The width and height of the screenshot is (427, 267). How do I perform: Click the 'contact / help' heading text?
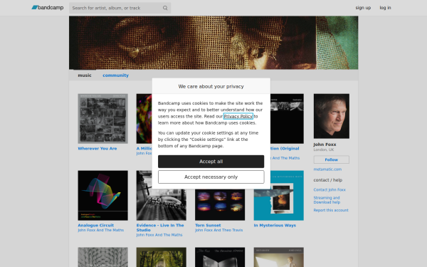(x=328, y=180)
